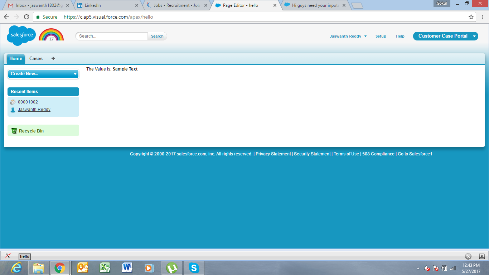Open Outlook from the taskbar
Screen dimensions: 489x275
coord(83,267)
